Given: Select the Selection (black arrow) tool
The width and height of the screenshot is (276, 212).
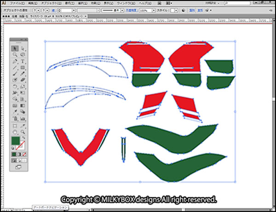Looking at the screenshot, I should tap(15, 48).
